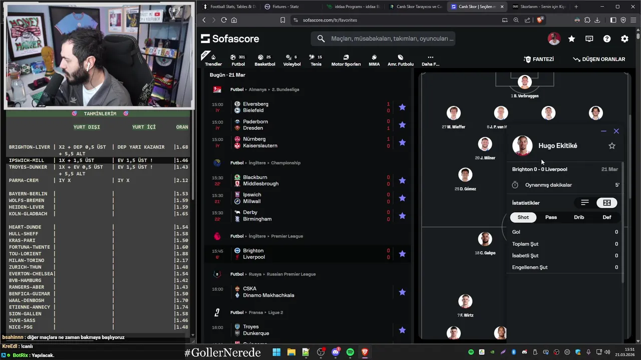The image size is (641, 360).
Task: Select the Tenis sport category
Action: pos(316,60)
